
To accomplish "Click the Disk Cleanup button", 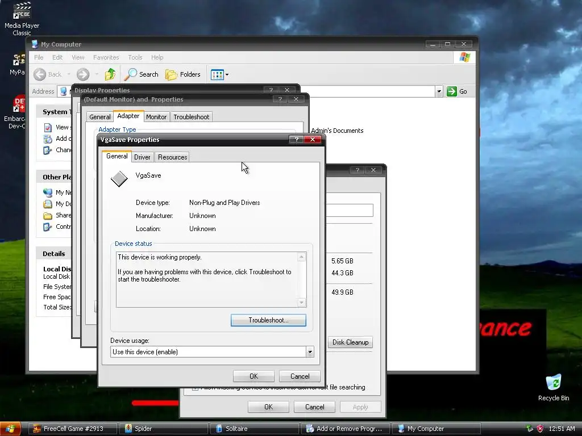I will coord(350,342).
